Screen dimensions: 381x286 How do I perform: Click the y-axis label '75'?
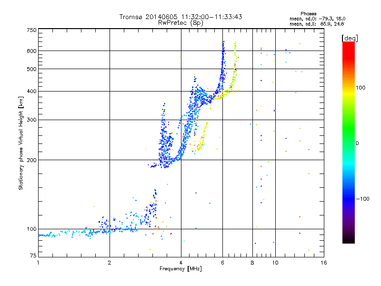(x=33, y=255)
